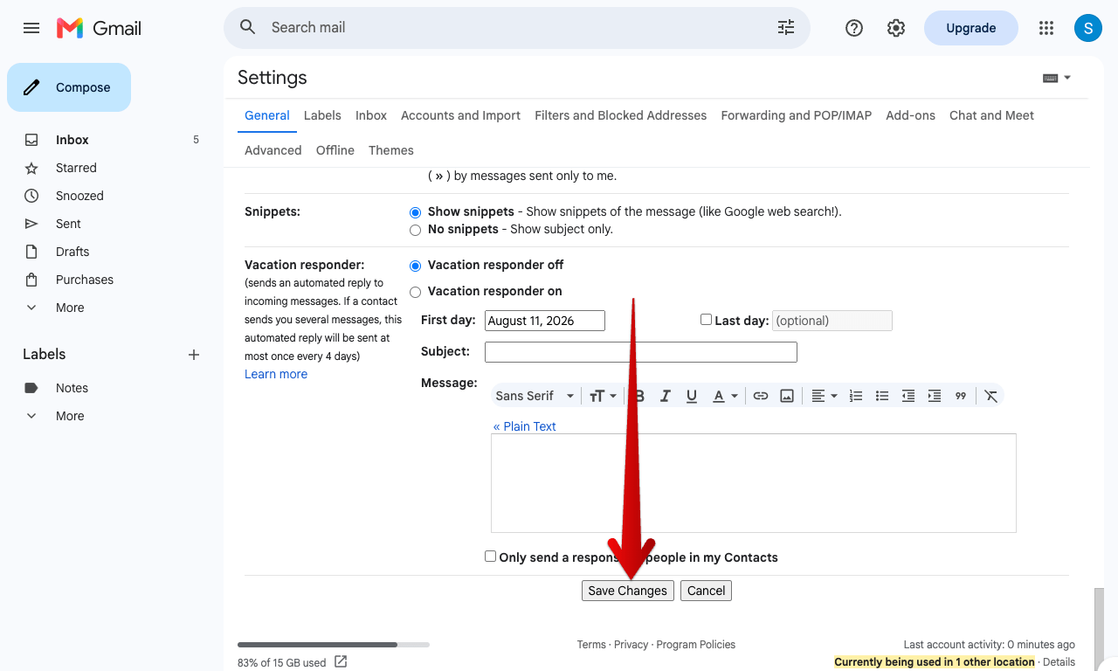Click the vacation Subject field
Image resolution: width=1118 pixels, height=671 pixels.
pyautogui.click(x=641, y=352)
